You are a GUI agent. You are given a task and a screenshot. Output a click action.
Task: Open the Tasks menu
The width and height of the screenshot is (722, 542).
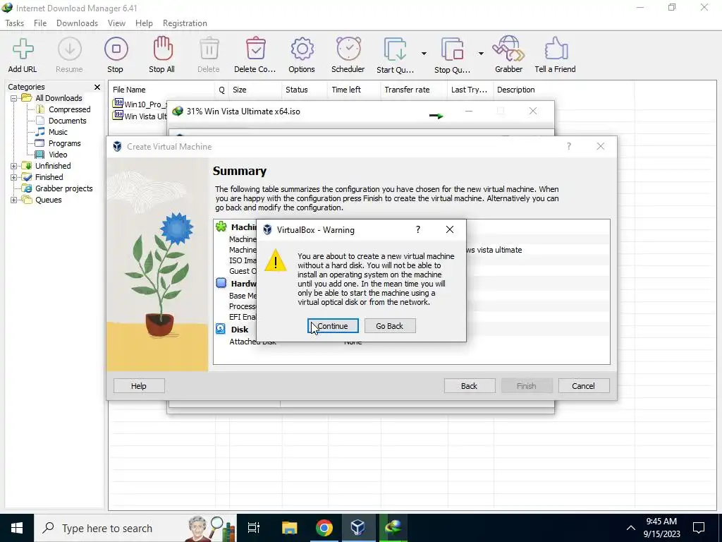point(14,23)
